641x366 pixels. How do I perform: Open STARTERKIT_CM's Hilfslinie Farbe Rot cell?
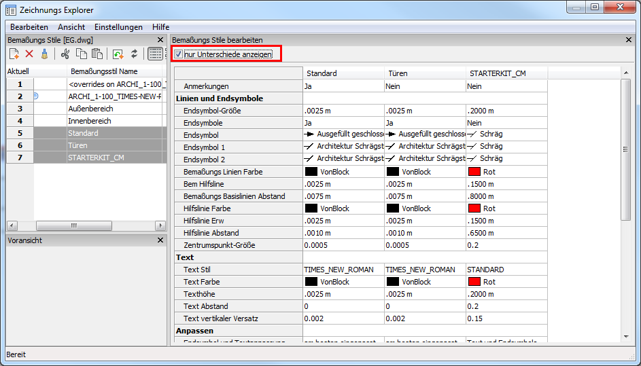click(x=506, y=208)
